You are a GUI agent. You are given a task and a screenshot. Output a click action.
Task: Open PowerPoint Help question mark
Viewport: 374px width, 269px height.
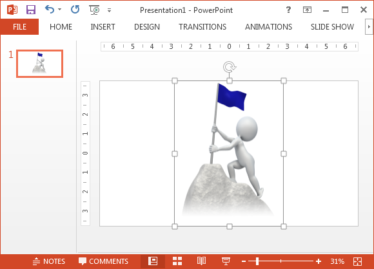pos(288,10)
